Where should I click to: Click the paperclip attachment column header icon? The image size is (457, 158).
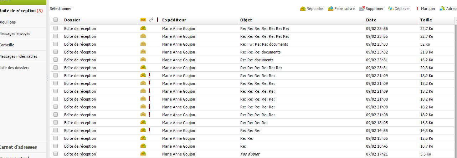151,20
